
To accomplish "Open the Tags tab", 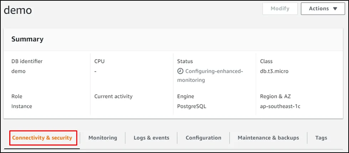I will (321, 138).
